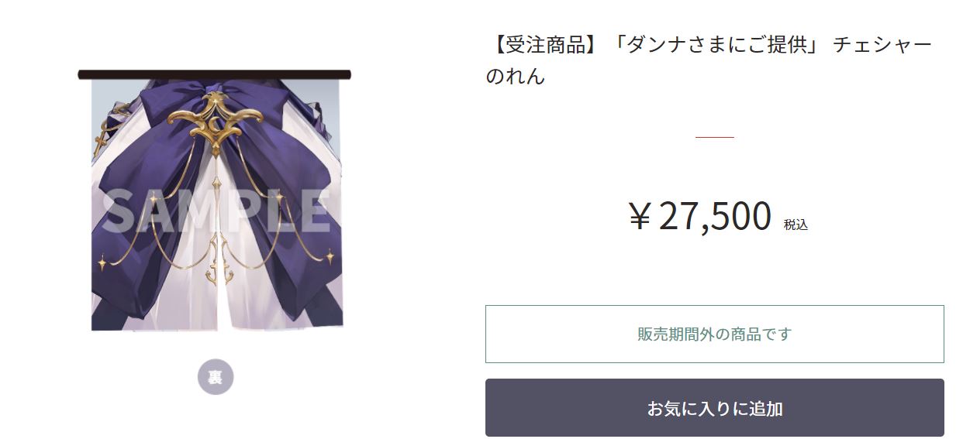Screen dimensions: 963x439
Task: Show the back side via 裏 button
Action: click(216, 377)
